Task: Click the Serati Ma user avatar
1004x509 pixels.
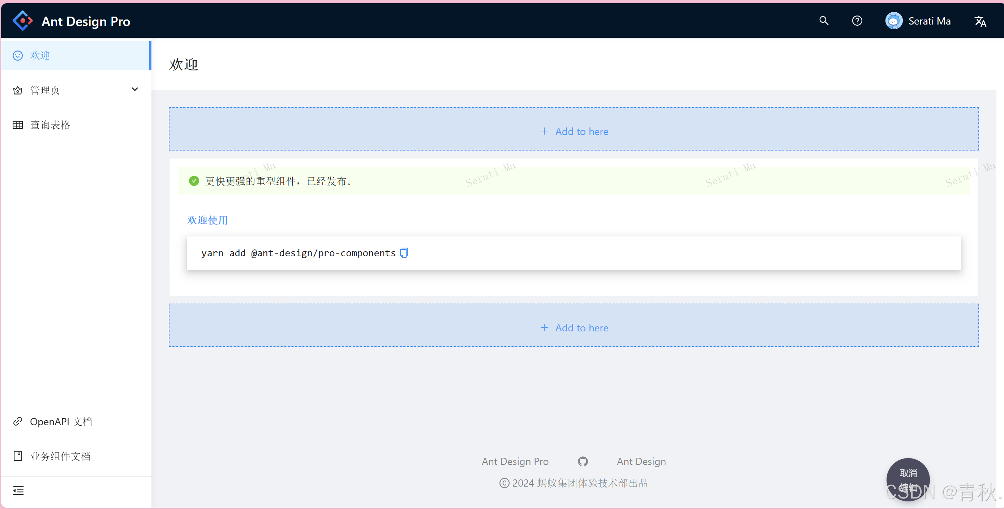Action: pyautogui.click(x=894, y=21)
